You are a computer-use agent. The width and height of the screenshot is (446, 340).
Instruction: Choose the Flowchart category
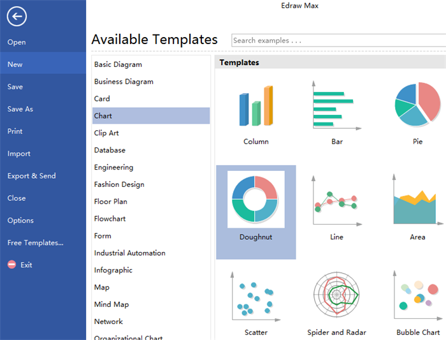151,219
